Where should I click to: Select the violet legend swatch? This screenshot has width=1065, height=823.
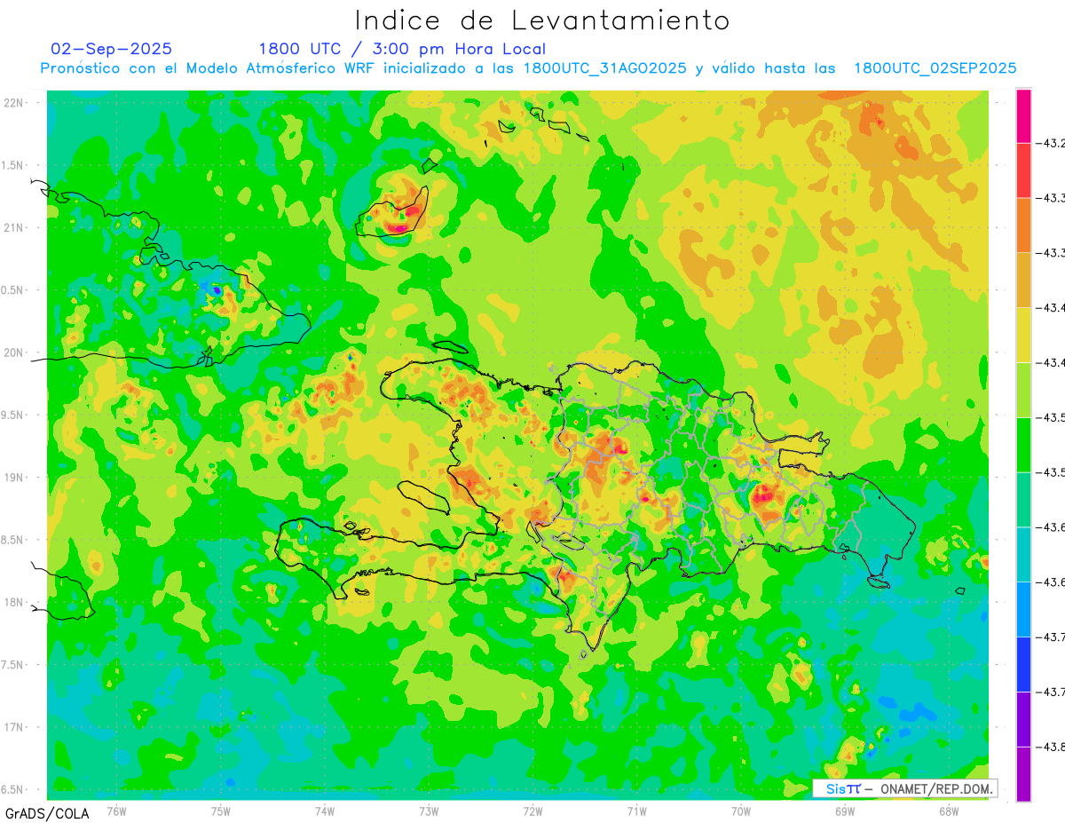click(x=1023, y=719)
